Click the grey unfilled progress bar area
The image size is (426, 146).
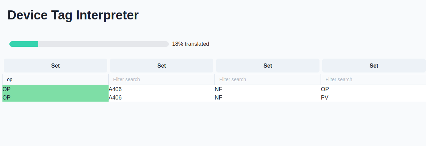[103, 44]
